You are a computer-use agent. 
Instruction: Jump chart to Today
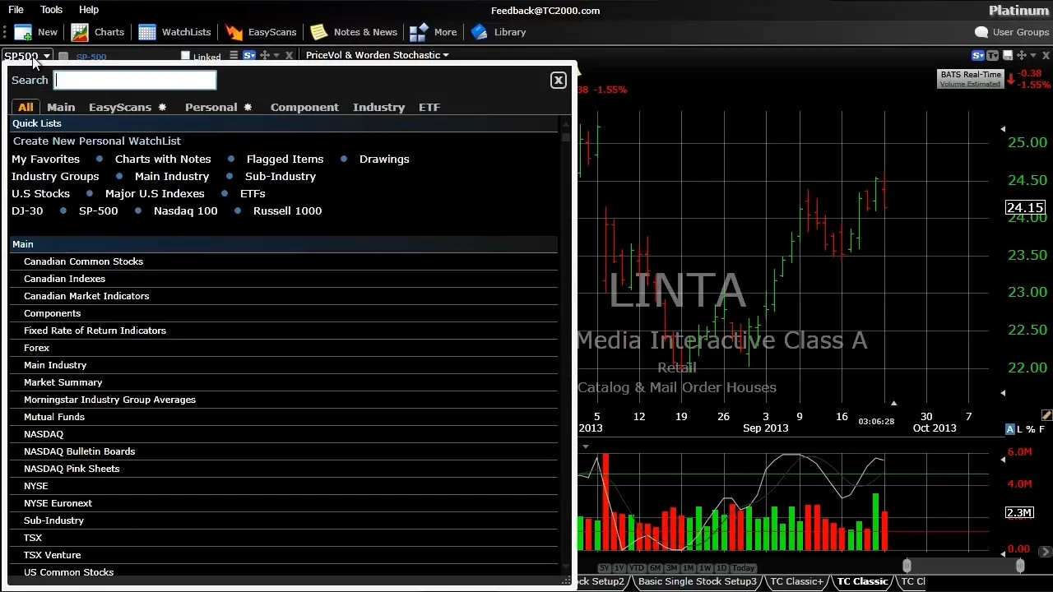744,568
